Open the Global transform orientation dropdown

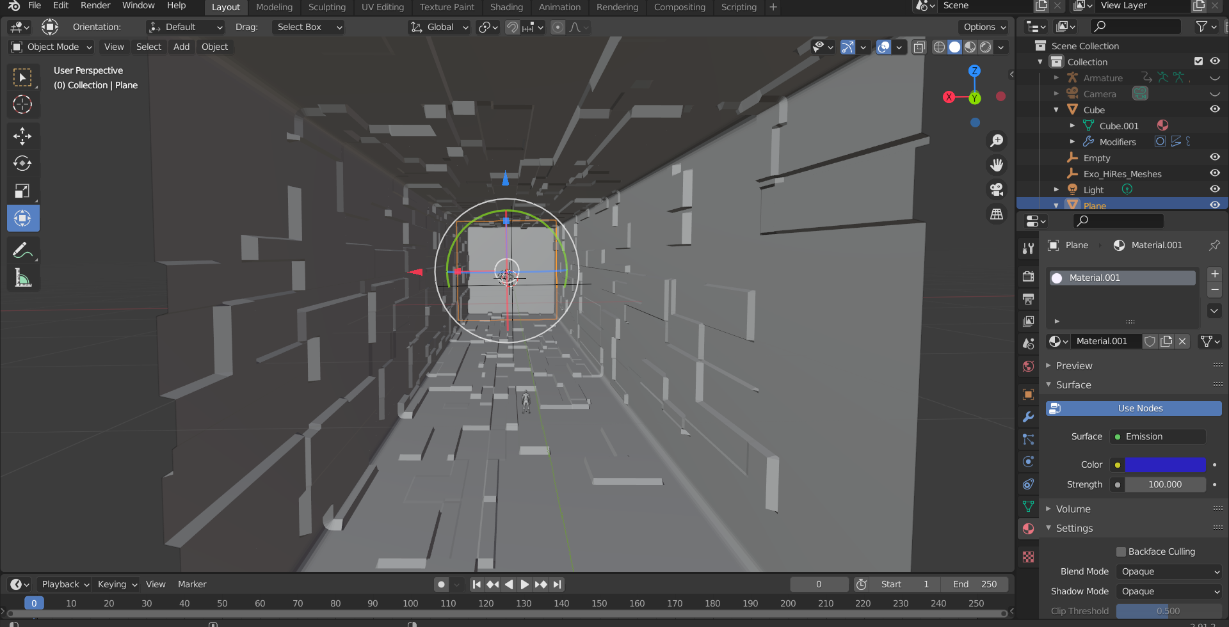point(439,27)
